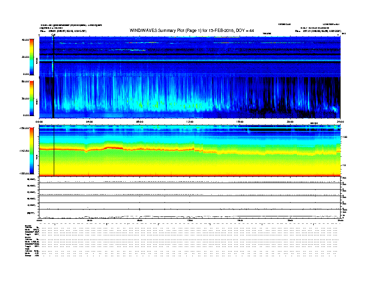Click the -155.00 label on TNR color scale
The height and width of the screenshot is (283, 367).
[24, 173]
